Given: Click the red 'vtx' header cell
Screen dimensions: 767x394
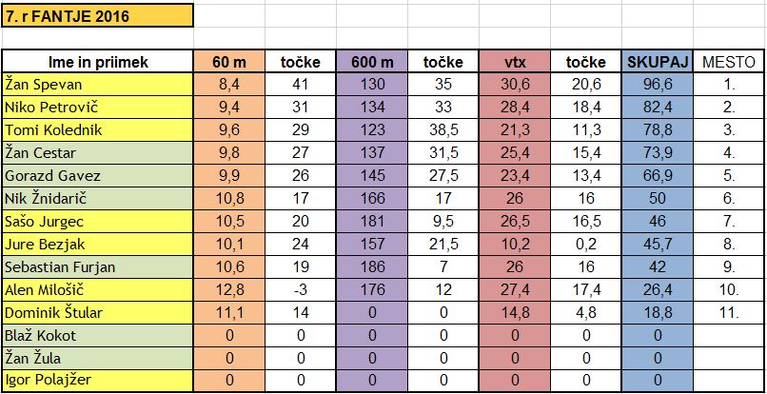Looking at the screenshot, I should point(515,62).
